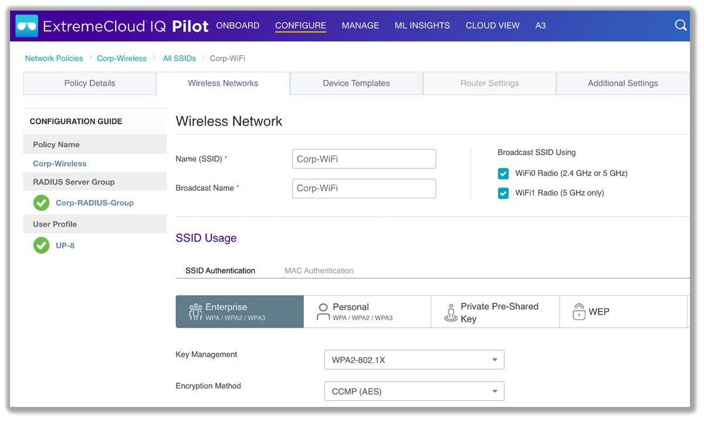This screenshot has width=704, height=421.
Task: Switch to the MAC Authentication sub-tab
Action: click(x=319, y=271)
